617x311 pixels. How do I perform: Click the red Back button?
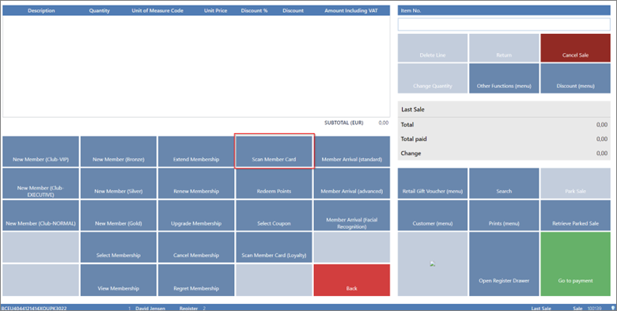click(x=351, y=280)
